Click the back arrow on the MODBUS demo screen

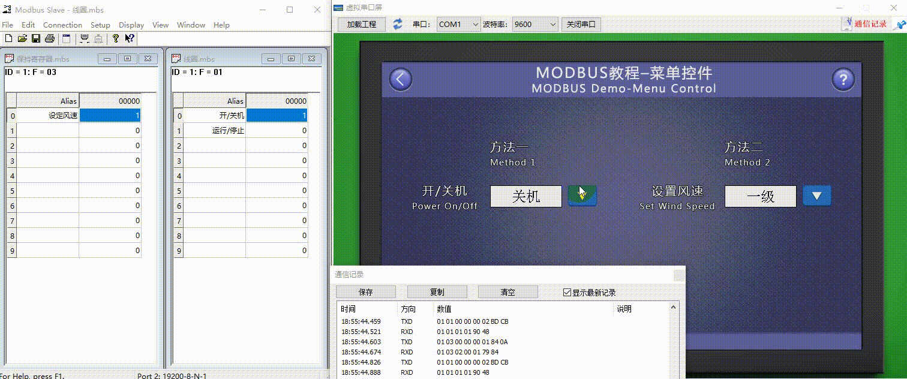coord(401,79)
